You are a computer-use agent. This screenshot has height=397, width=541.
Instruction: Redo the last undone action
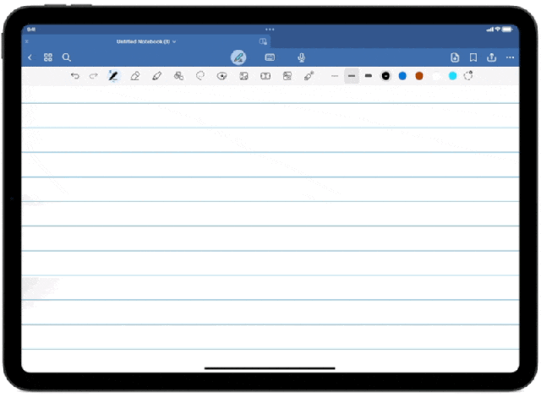click(x=94, y=76)
